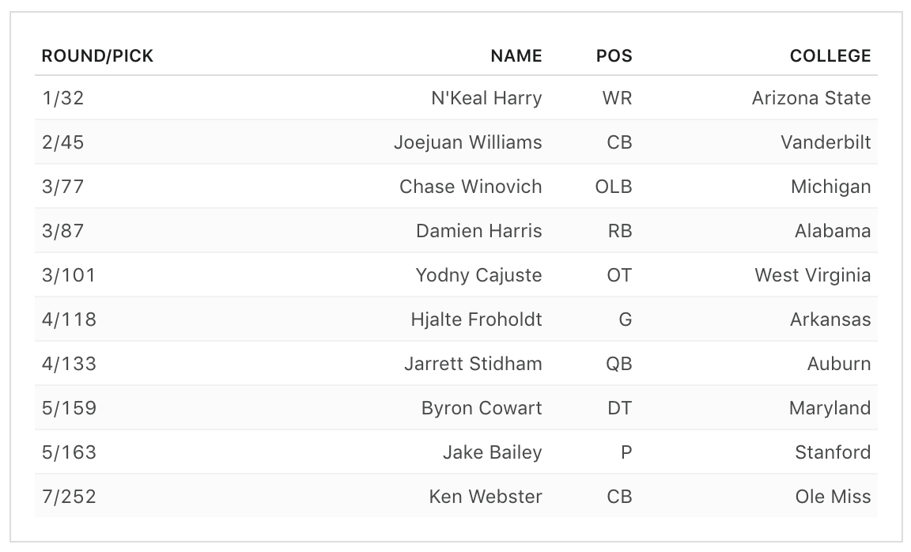This screenshot has width=911, height=552.
Task: Click on Hjalte Froholdt's name
Action: pyautogui.click(x=476, y=320)
